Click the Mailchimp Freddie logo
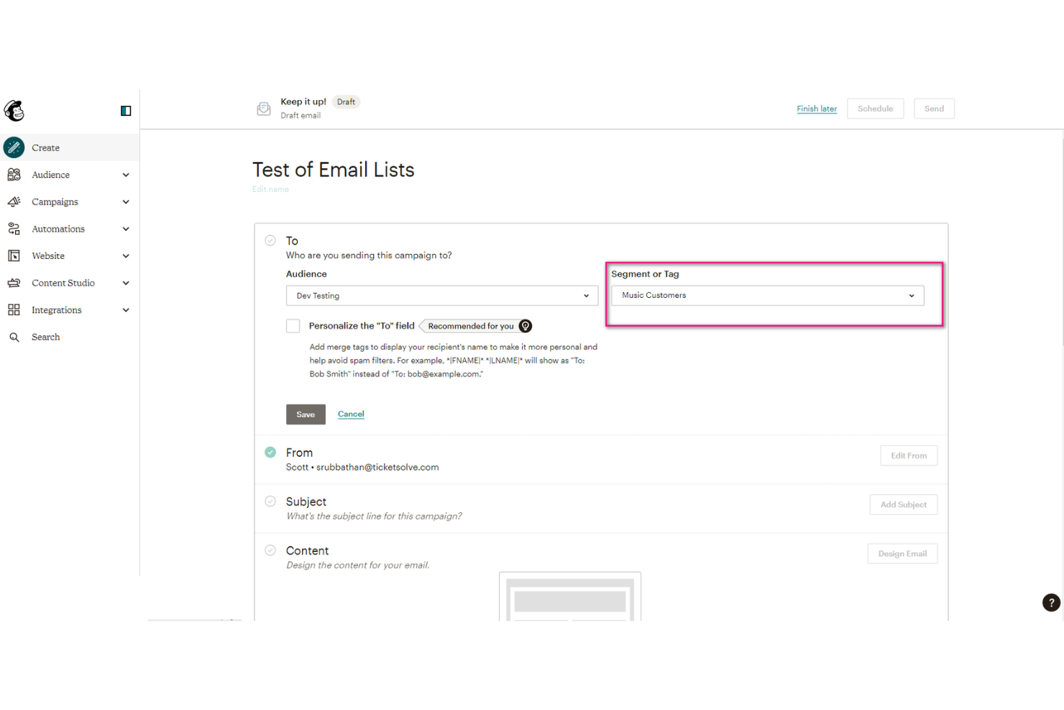Image resolution: width=1064 pixels, height=710 pixels. [x=14, y=110]
